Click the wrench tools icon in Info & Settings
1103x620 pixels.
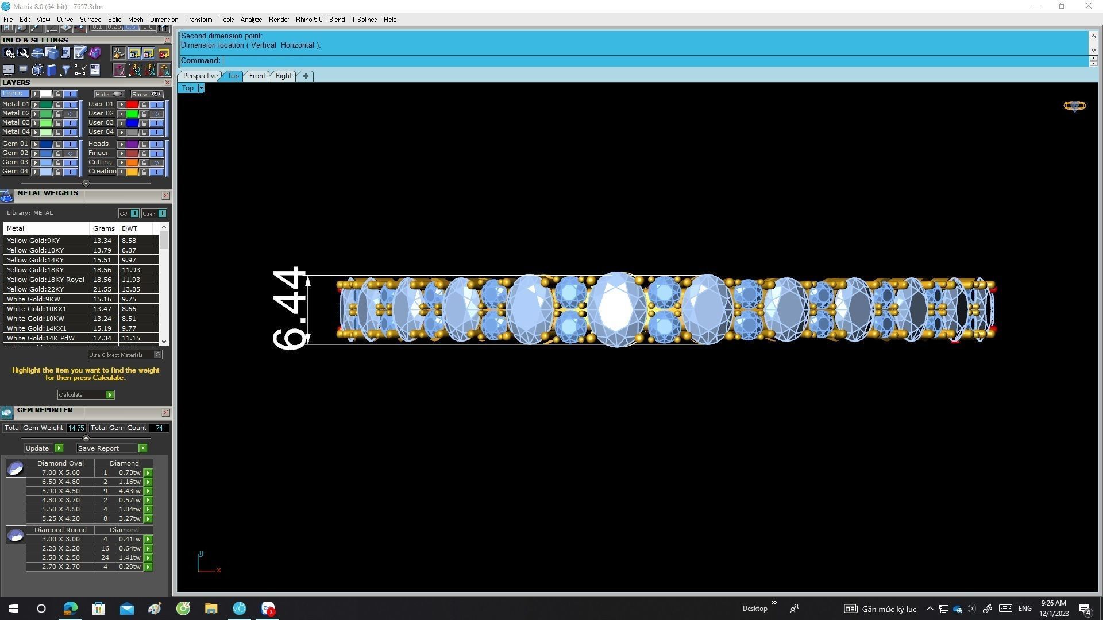tap(23, 53)
